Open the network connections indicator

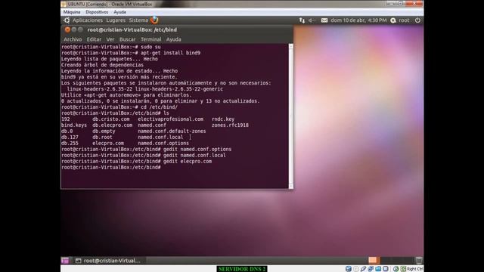[x=302, y=20]
